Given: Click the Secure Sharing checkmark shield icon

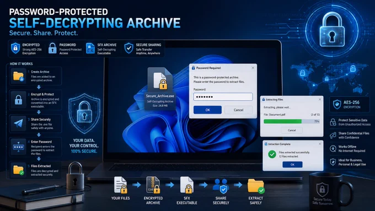Looking at the screenshot, I should pos(128,48).
